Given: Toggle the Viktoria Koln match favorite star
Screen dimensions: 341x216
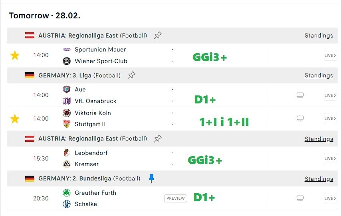Looking at the screenshot, I should (15, 119).
